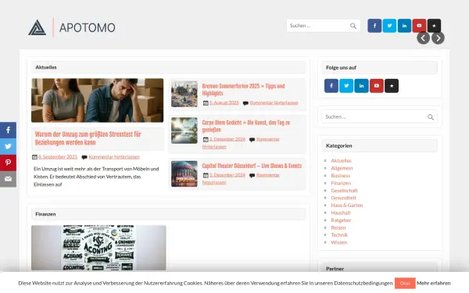This screenshot has width=469, height=293.
Task: Click the star icon in header
Action: click(434, 26)
